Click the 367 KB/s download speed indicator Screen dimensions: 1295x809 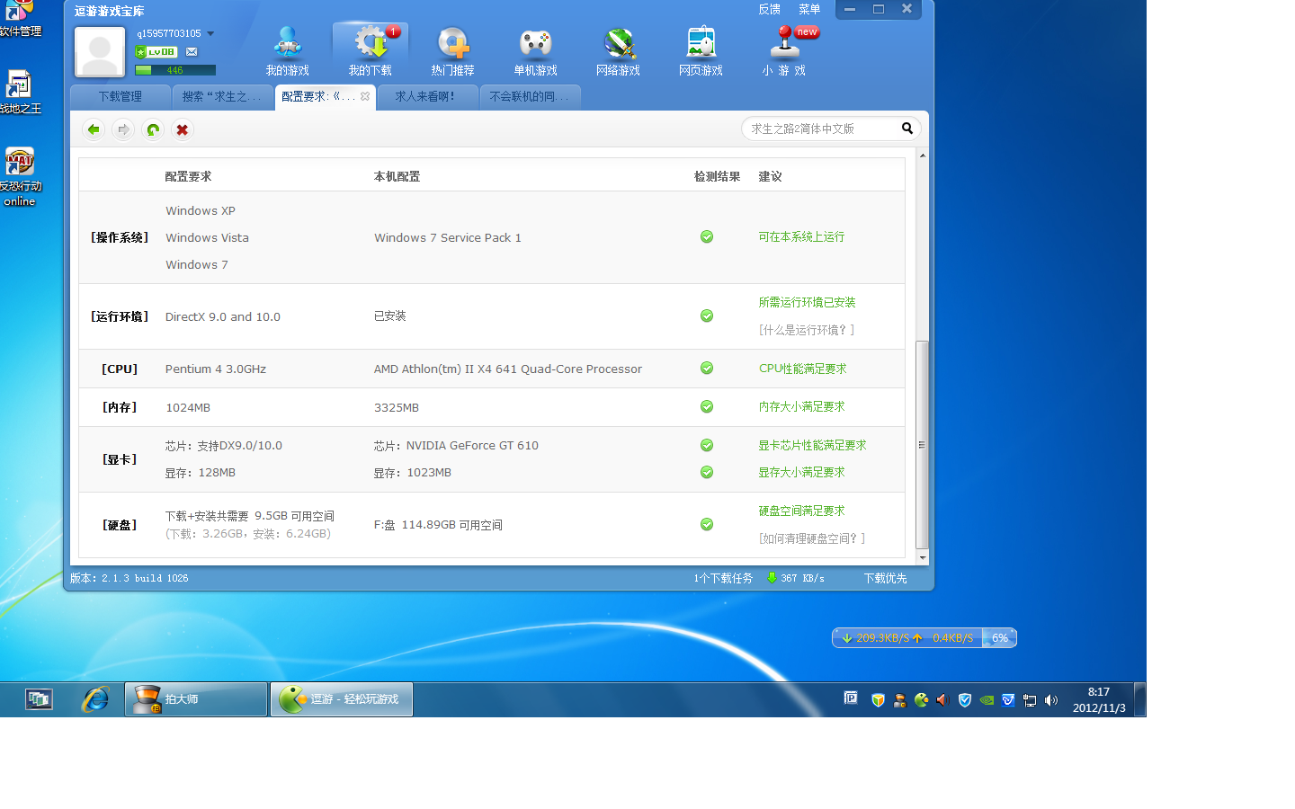[x=796, y=579]
